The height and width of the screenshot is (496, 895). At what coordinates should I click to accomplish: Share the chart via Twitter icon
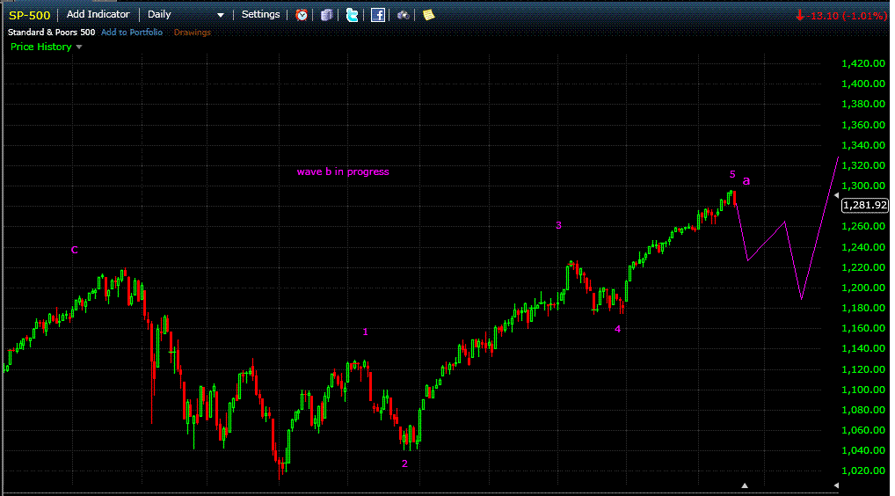[353, 16]
